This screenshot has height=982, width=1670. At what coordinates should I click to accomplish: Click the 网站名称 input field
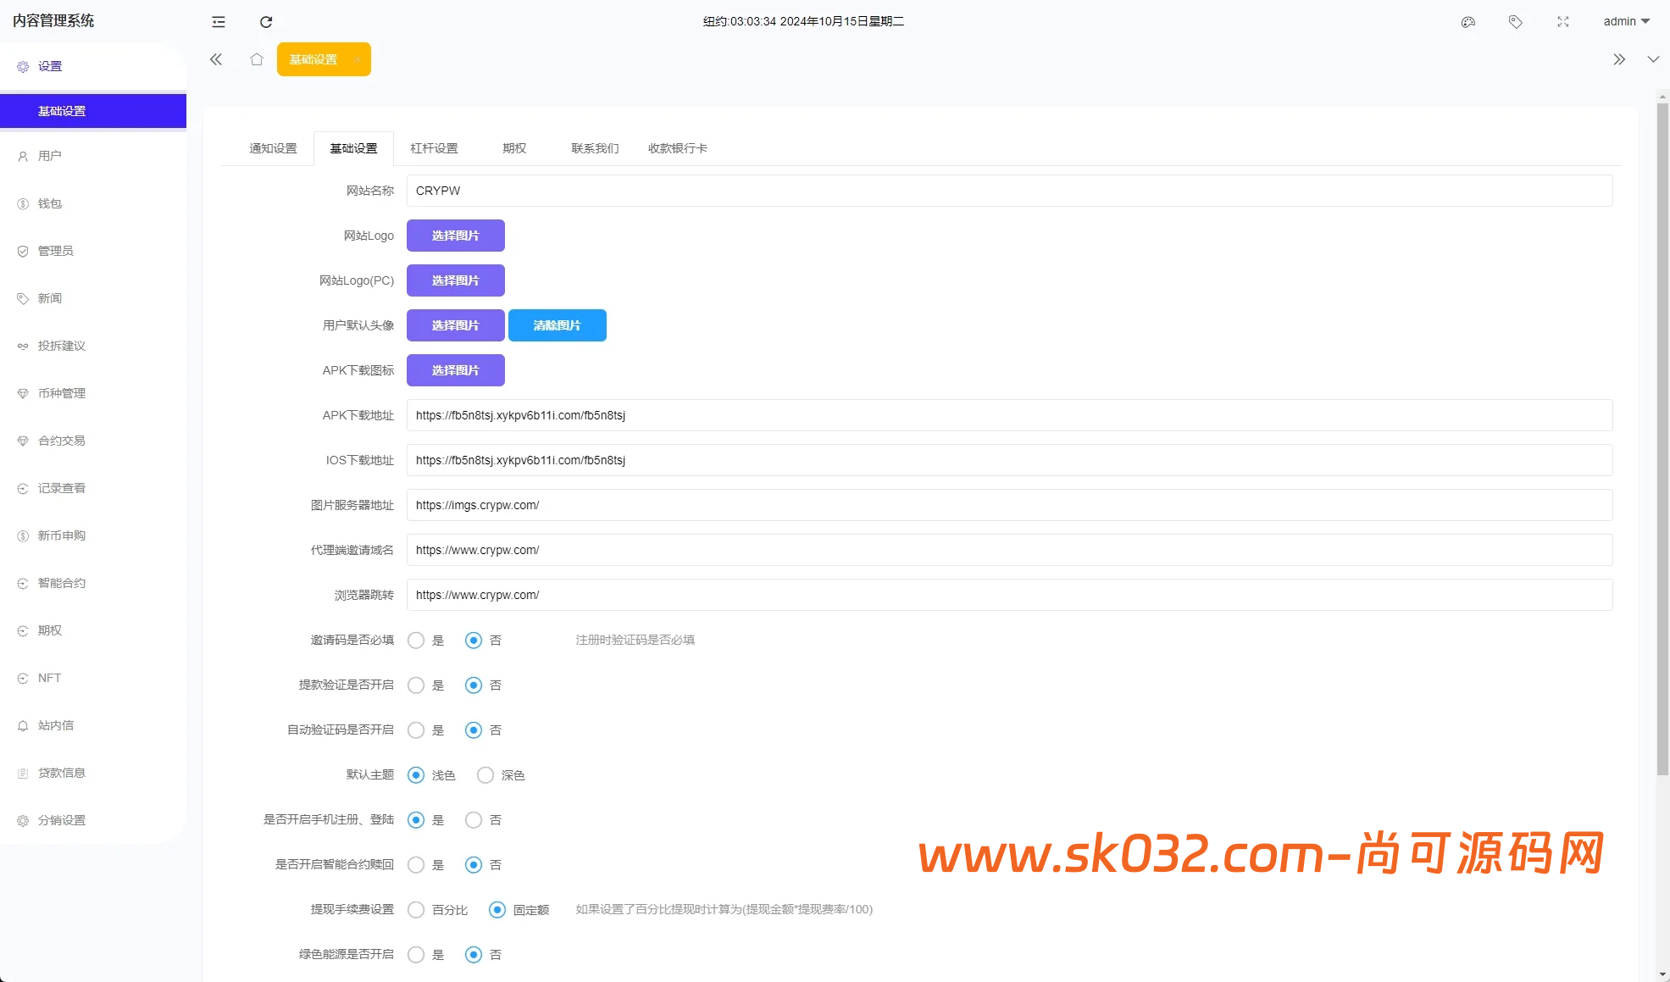[1008, 191]
